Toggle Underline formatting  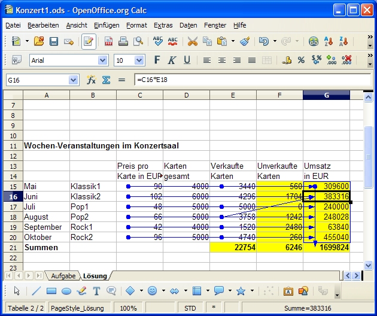pos(187,60)
